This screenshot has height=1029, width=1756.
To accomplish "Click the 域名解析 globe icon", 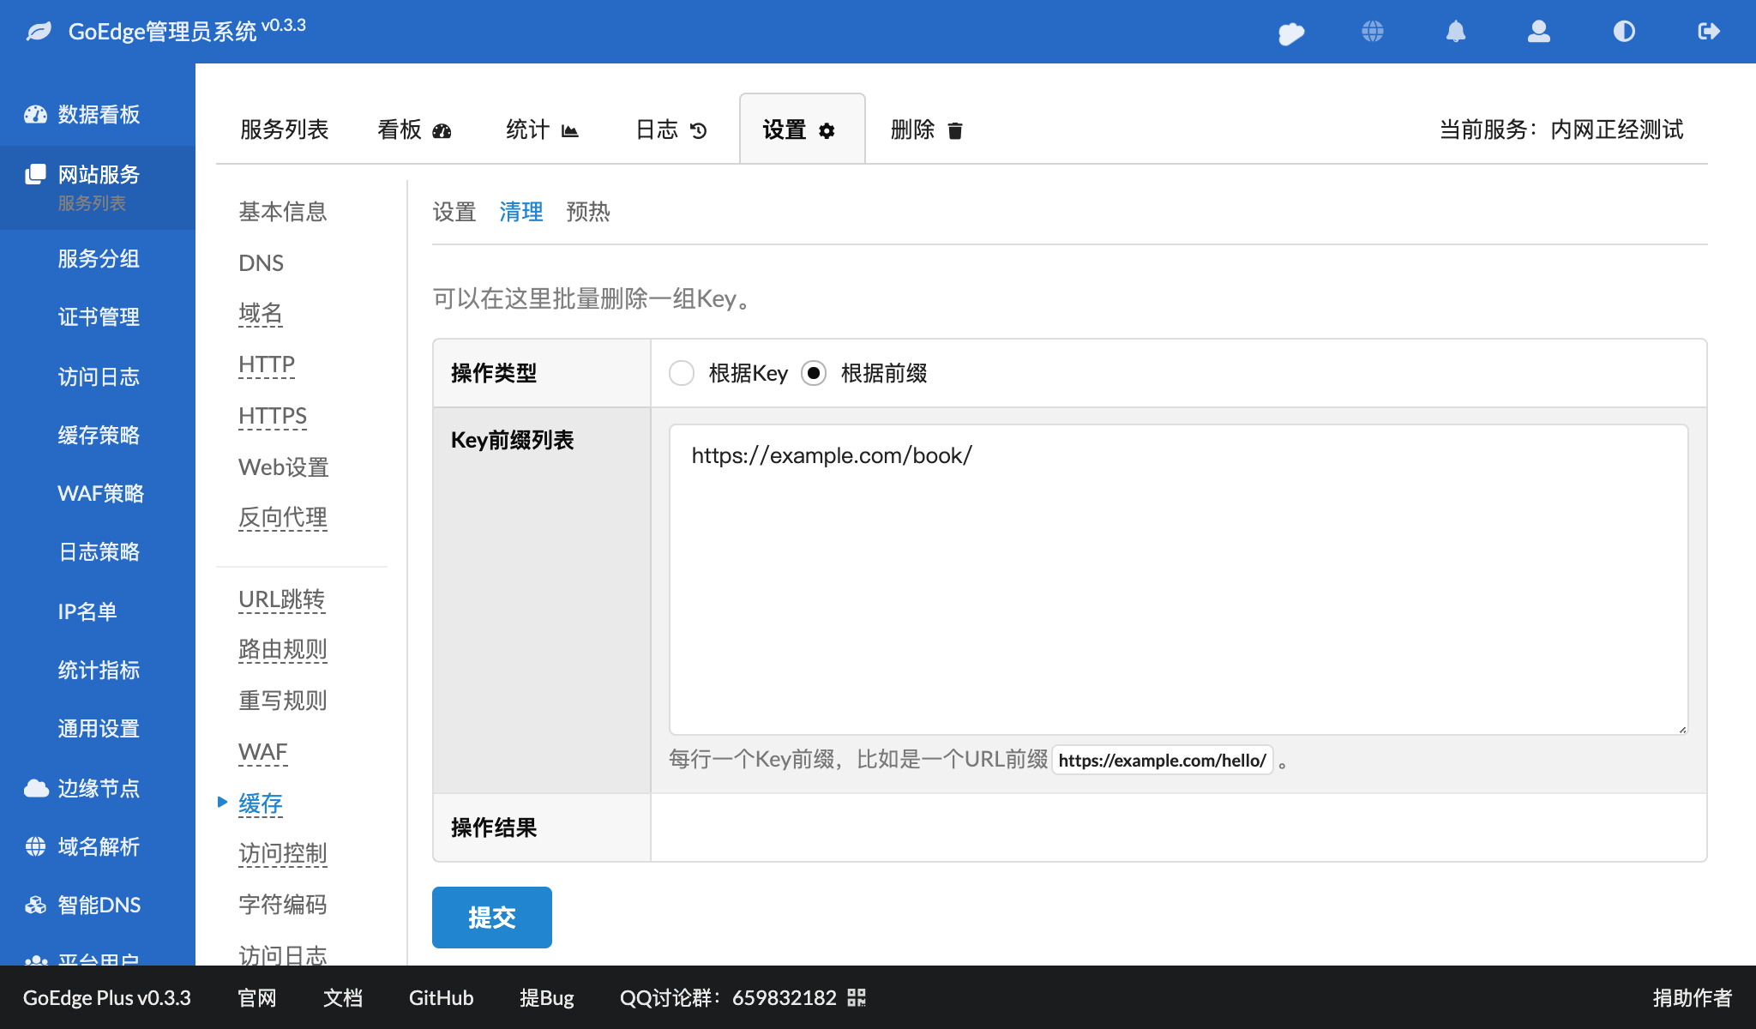I will pos(35,846).
